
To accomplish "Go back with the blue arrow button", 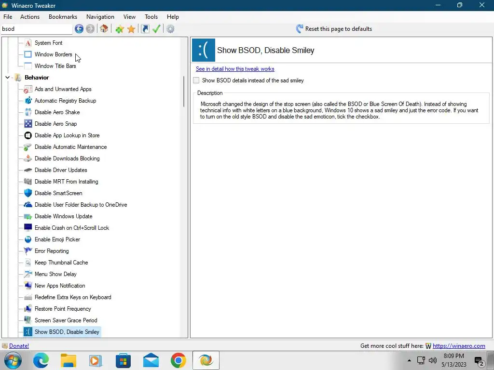I will click(79, 29).
